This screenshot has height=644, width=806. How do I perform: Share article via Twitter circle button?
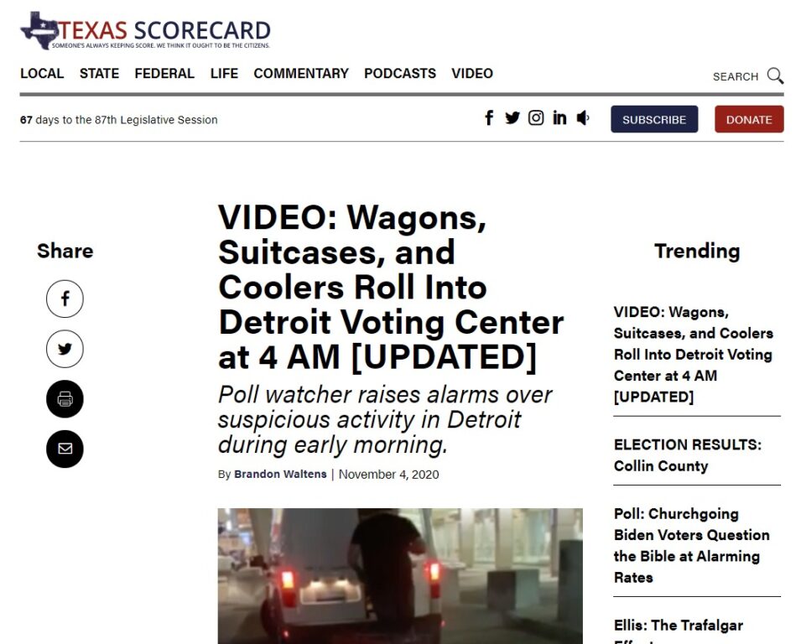pyautogui.click(x=65, y=349)
